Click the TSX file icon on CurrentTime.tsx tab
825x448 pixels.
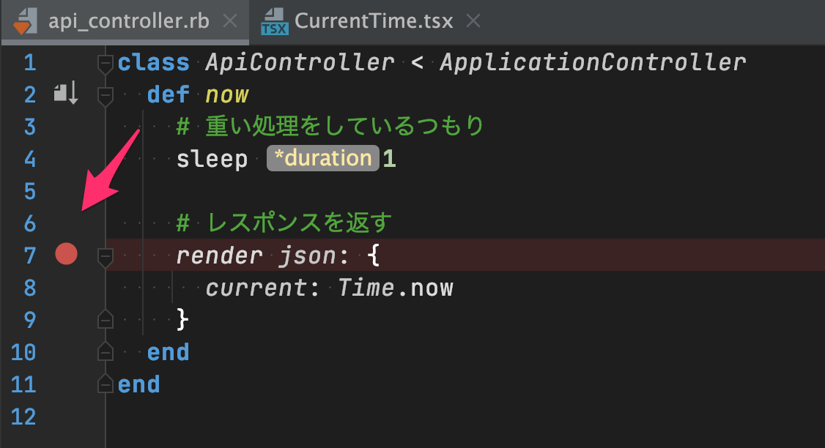click(x=273, y=20)
